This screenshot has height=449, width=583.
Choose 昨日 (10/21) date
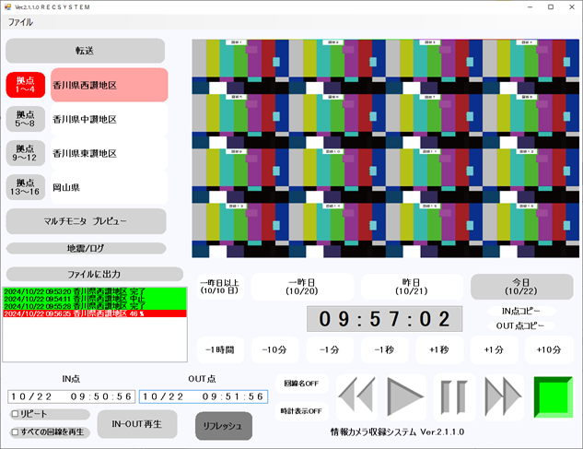412,286
